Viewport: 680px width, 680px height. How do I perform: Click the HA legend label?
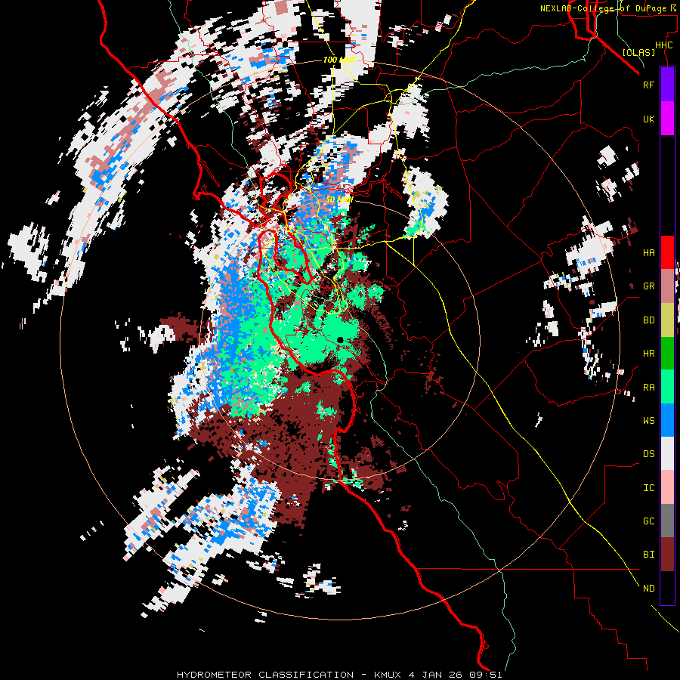coord(649,253)
